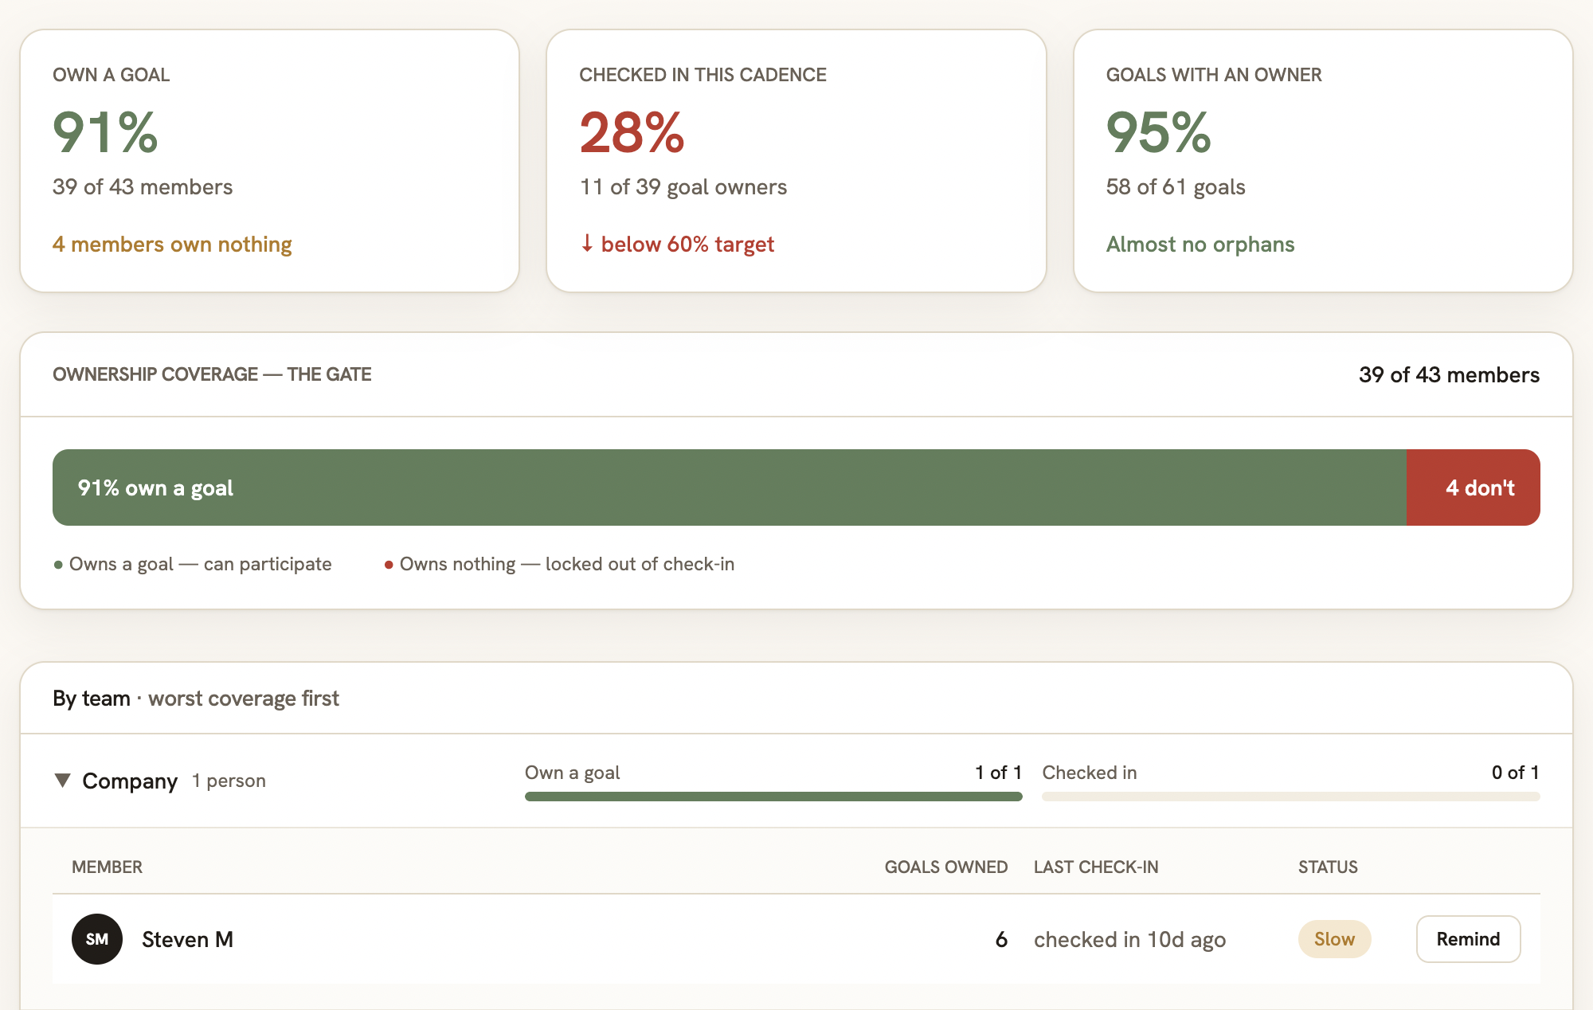The height and width of the screenshot is (1010, 1593).
Task: Click the 'GOALS OWNED' column header
Action: tap(946, 867)
